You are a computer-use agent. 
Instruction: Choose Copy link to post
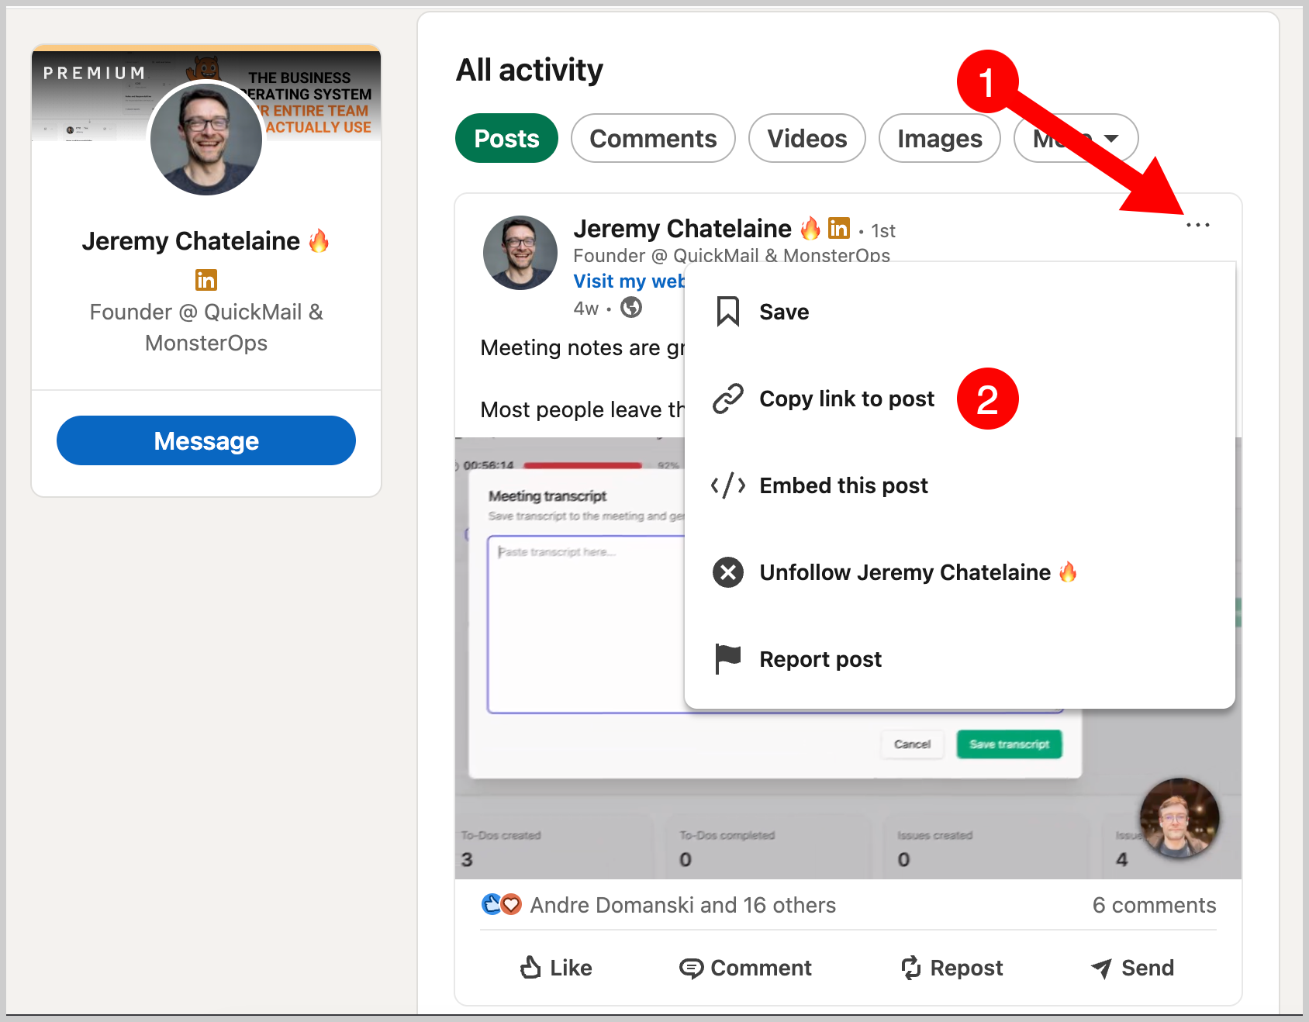coord(959,399)
